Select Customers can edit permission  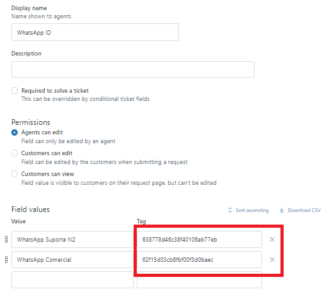(x=14, y=153)
